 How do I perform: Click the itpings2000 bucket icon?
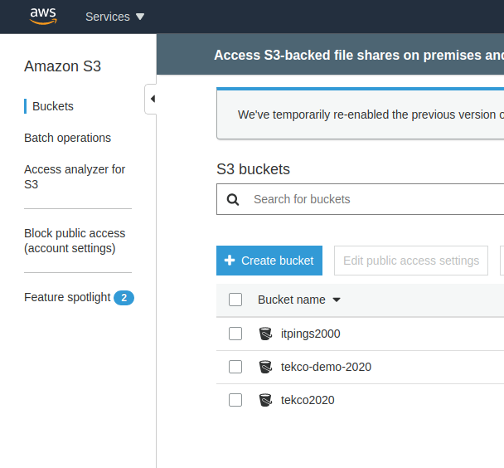(x=265, y=334)
